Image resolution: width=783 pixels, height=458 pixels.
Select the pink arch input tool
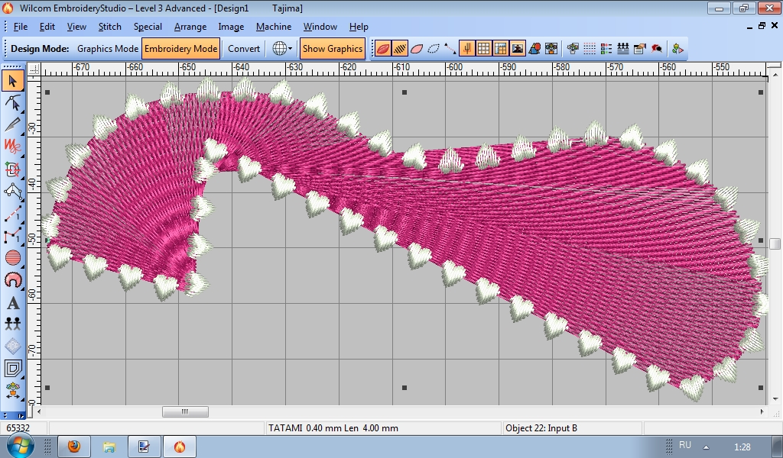(x=12, y=280)
